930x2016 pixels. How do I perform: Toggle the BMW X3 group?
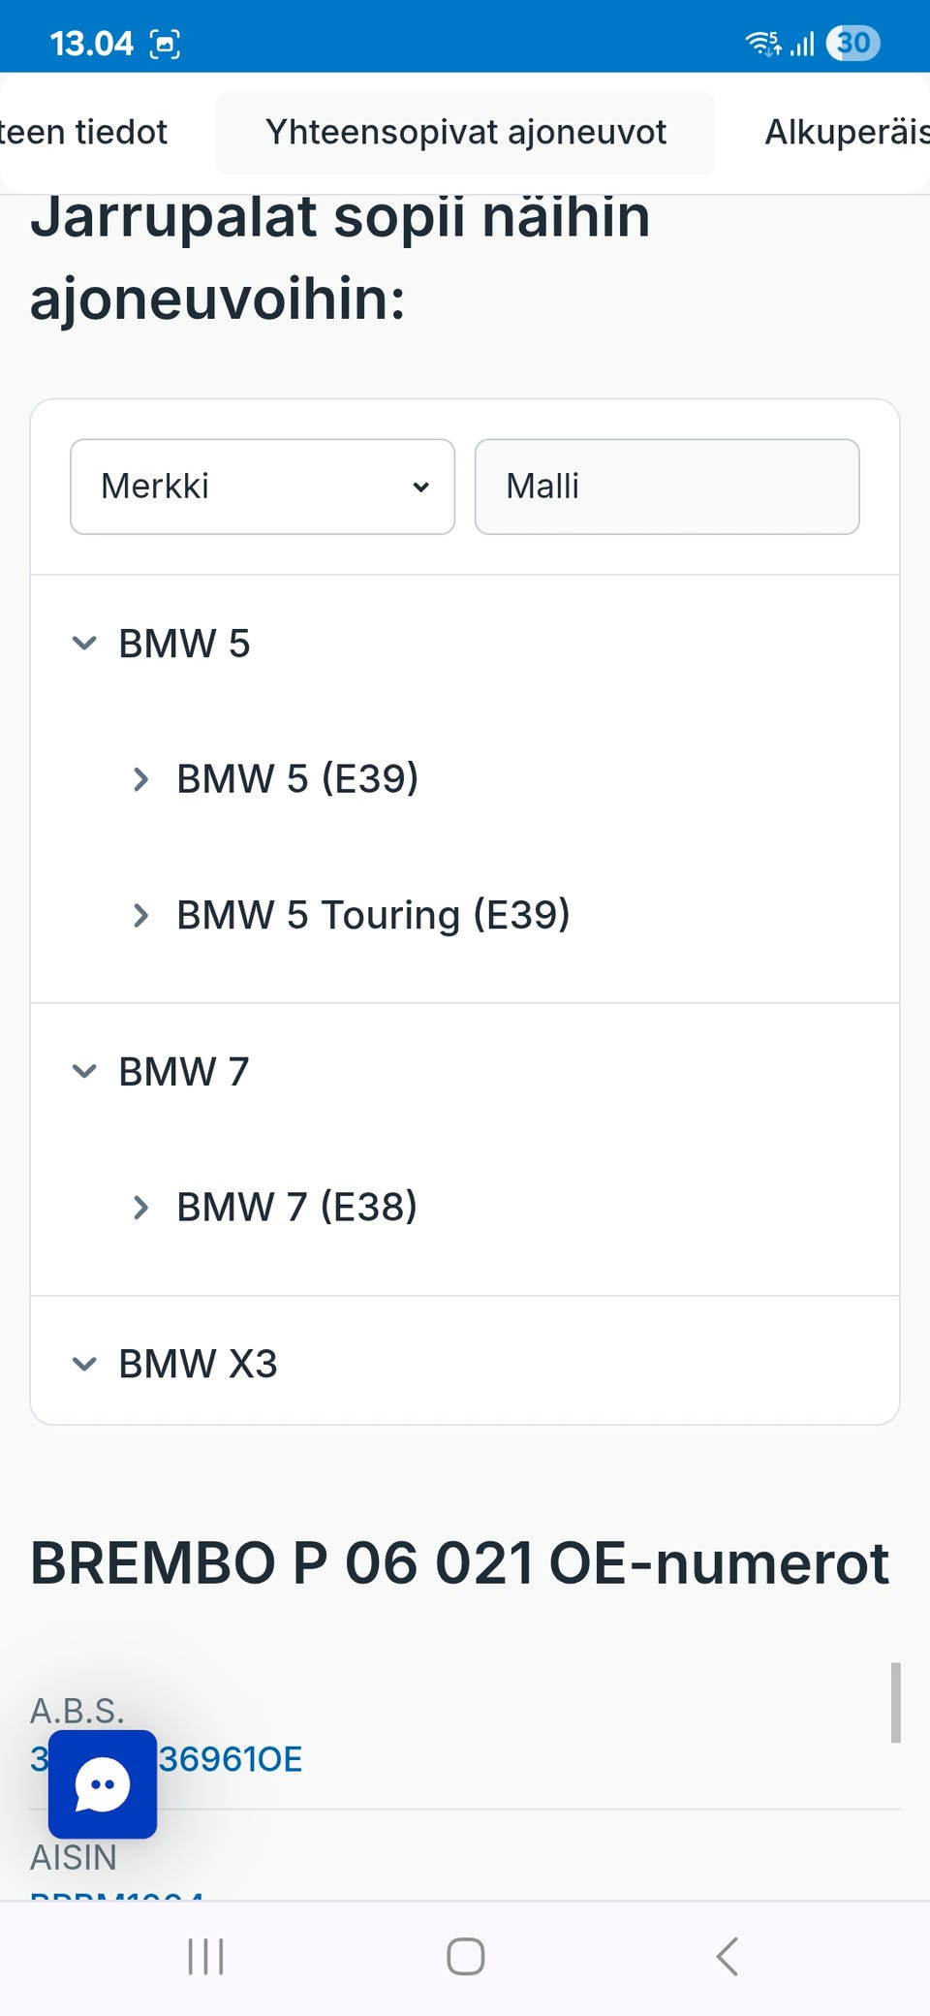coord(85,1364)
